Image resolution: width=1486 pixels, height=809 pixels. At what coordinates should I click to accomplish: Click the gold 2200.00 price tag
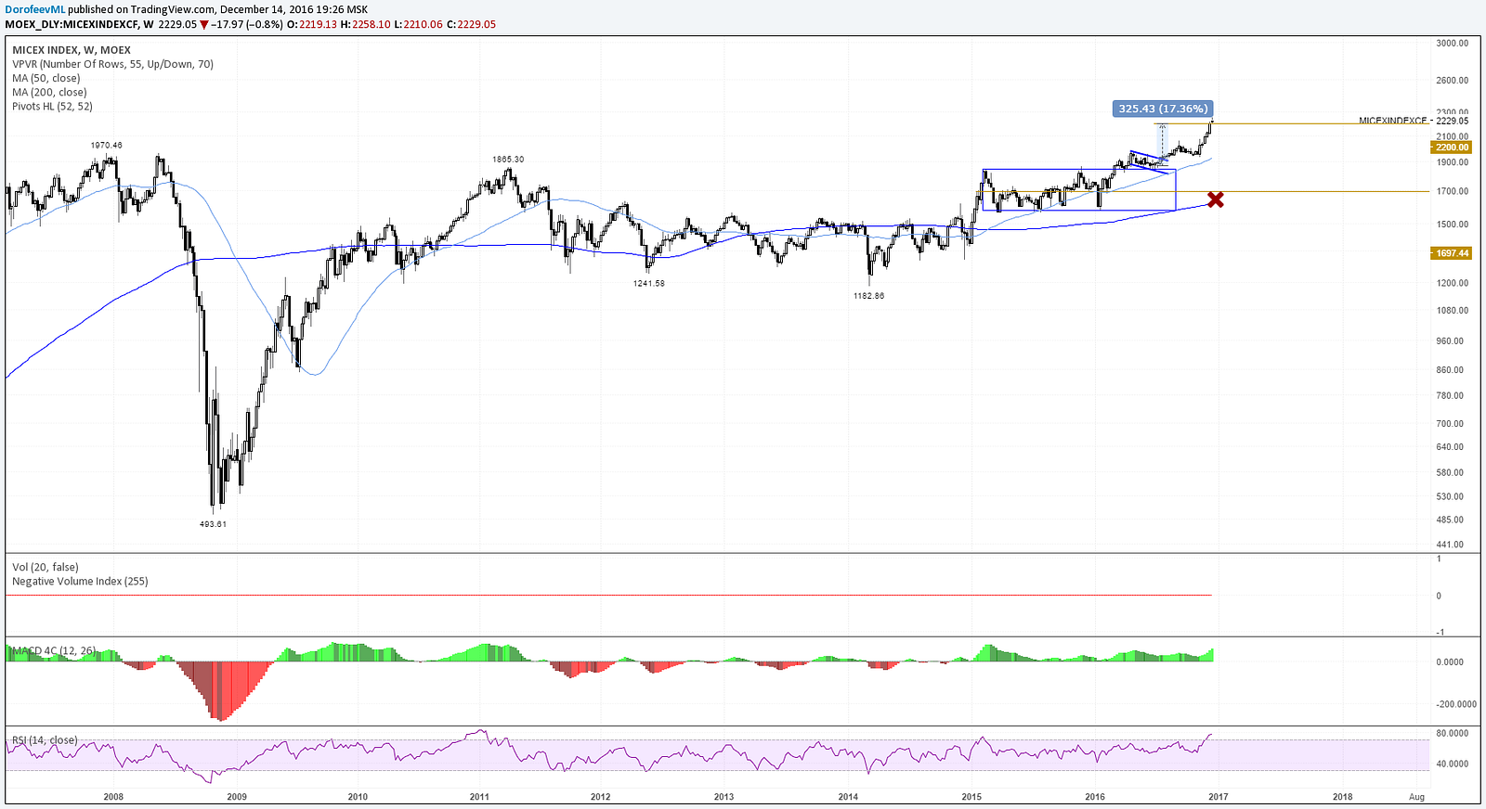point(1452,148)
